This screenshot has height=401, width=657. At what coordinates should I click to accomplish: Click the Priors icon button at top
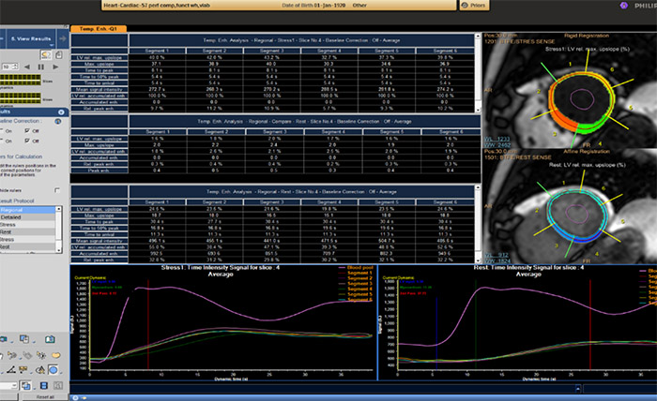pos(474,6)
